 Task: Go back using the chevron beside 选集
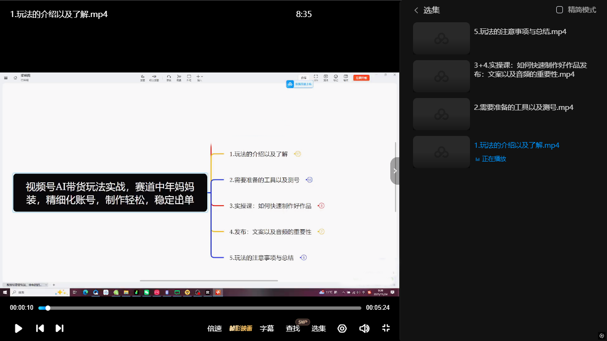[x=416, y=10]
